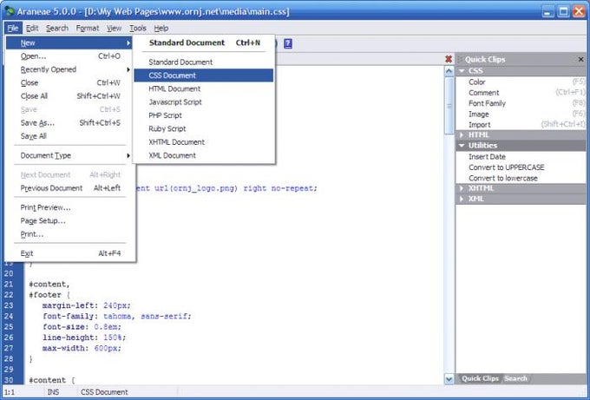The width and height of the screenshot is (590, 400).
Task: Close the document with red X icon
Action: (449, 59)
